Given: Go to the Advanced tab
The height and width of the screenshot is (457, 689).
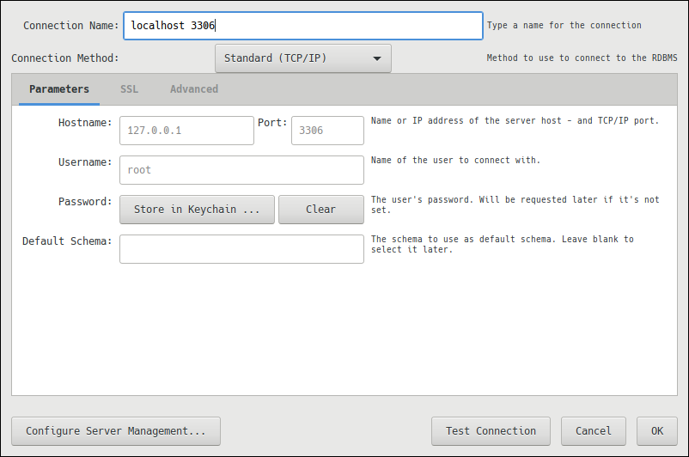Looking at the screenshot, I should 193,89.
